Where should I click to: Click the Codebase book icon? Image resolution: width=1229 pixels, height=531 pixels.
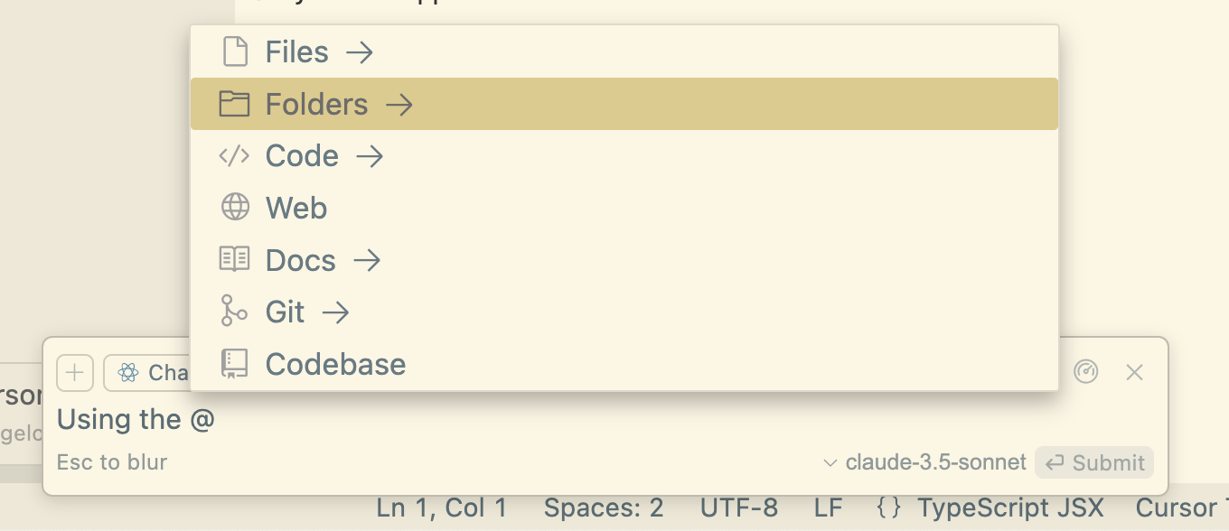tap(235, 364)
